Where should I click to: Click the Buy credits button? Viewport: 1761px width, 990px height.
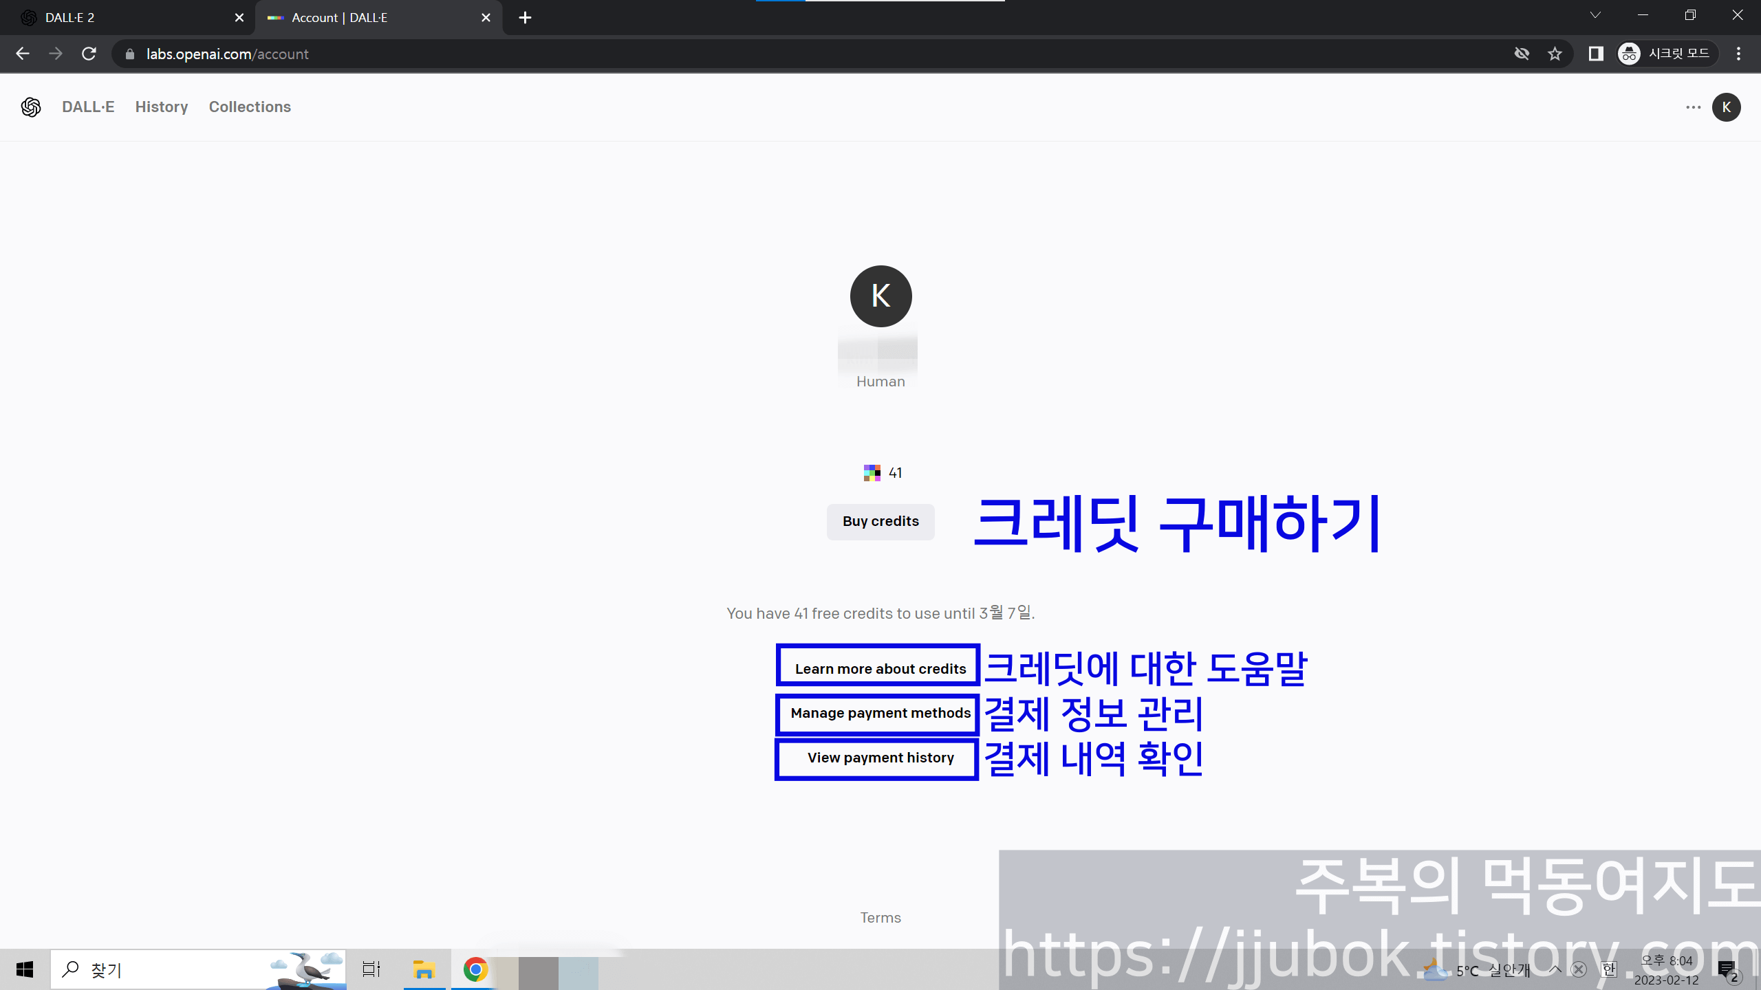pos(880,522)
